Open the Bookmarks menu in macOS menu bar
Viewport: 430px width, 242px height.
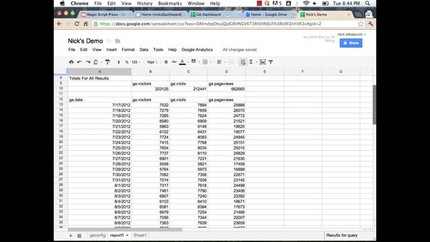(170, 3)
